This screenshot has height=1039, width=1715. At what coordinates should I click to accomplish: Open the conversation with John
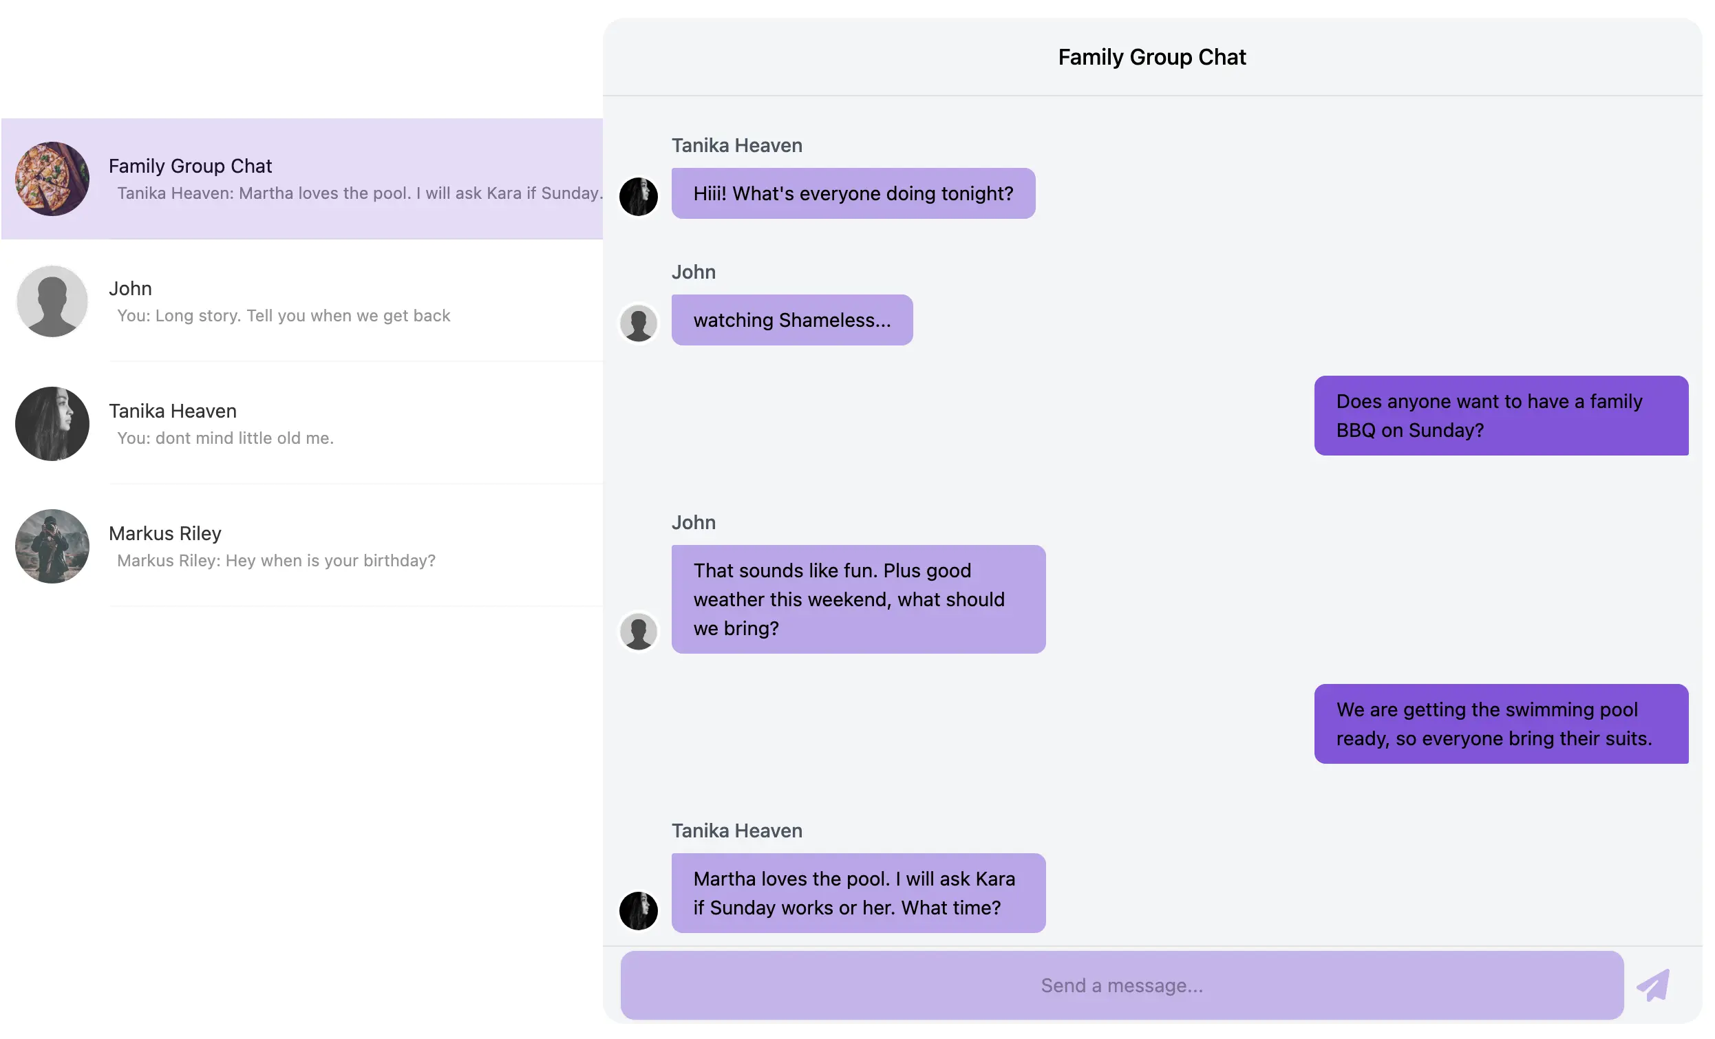(299, 301)
